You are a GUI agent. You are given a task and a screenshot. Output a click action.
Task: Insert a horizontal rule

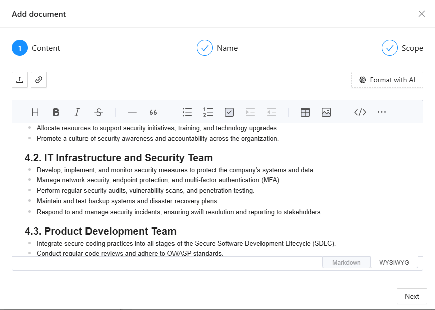tap(132, 112)
